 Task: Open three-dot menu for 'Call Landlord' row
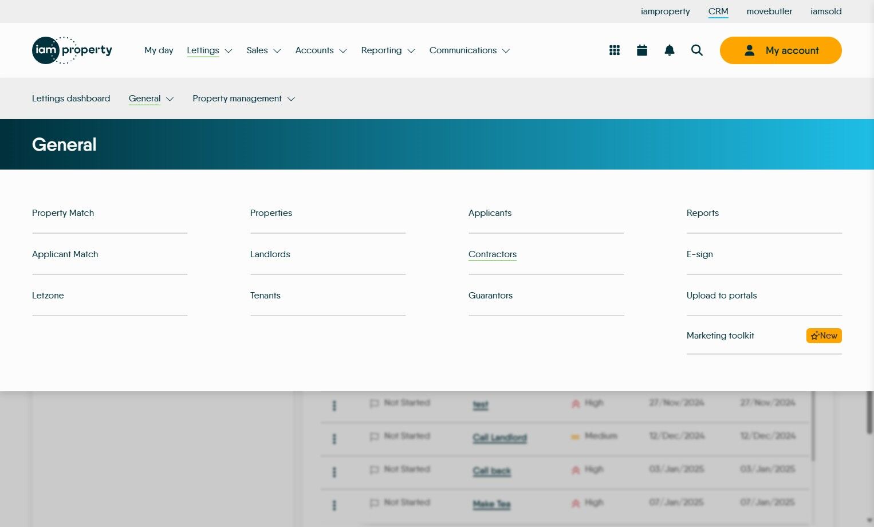(334, 439)
